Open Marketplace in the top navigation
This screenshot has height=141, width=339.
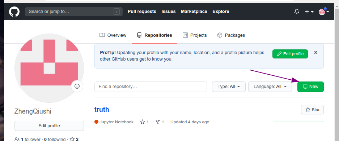coord(194,12)
